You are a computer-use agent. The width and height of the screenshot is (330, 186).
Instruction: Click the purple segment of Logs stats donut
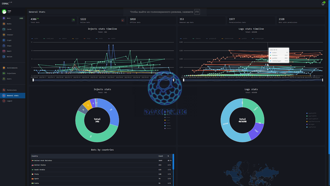coord(257,132)
